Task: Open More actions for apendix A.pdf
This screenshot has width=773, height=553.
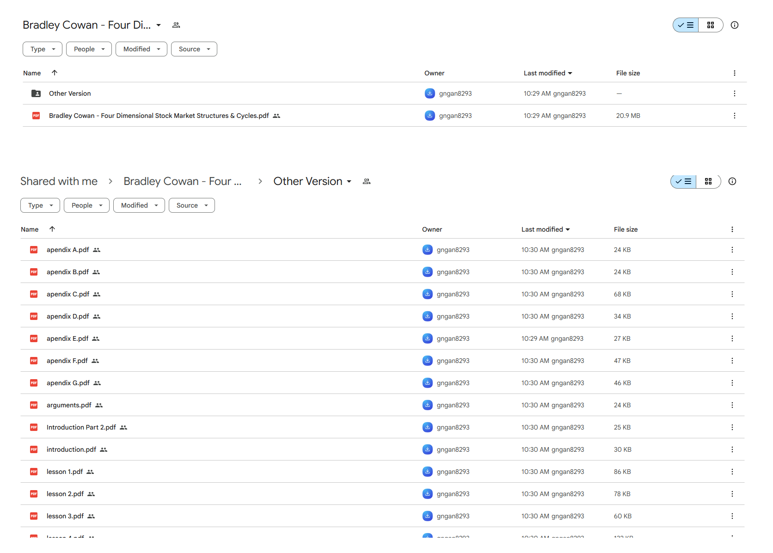Action: point(732,250)
